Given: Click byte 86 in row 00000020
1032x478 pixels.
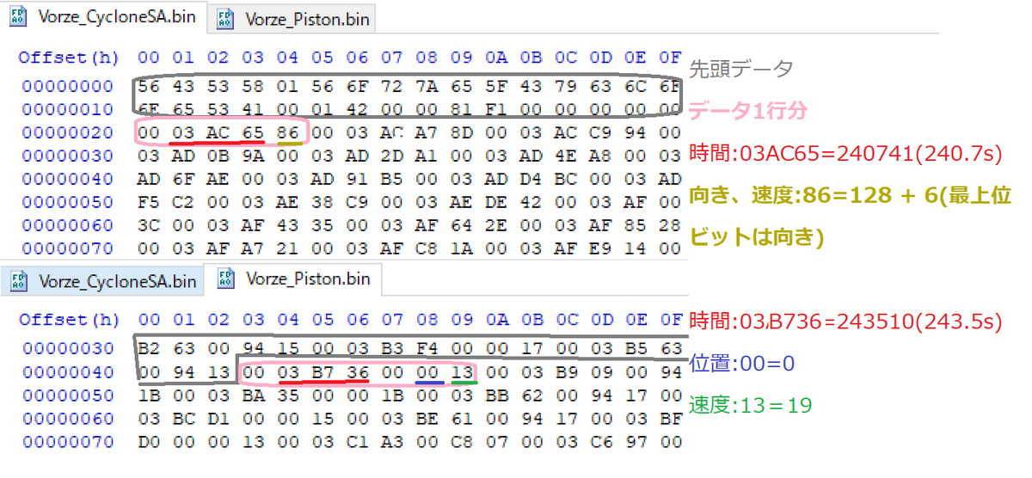Looking at the screenshot, I should point(287,132).
